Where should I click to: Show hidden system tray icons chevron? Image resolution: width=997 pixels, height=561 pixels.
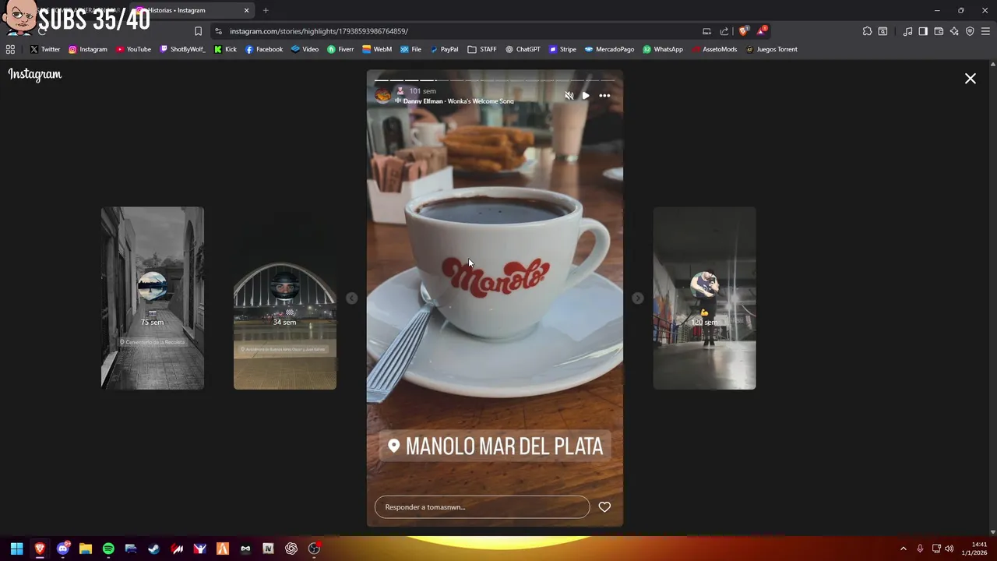pyautogui.click(x=904, y=549)
